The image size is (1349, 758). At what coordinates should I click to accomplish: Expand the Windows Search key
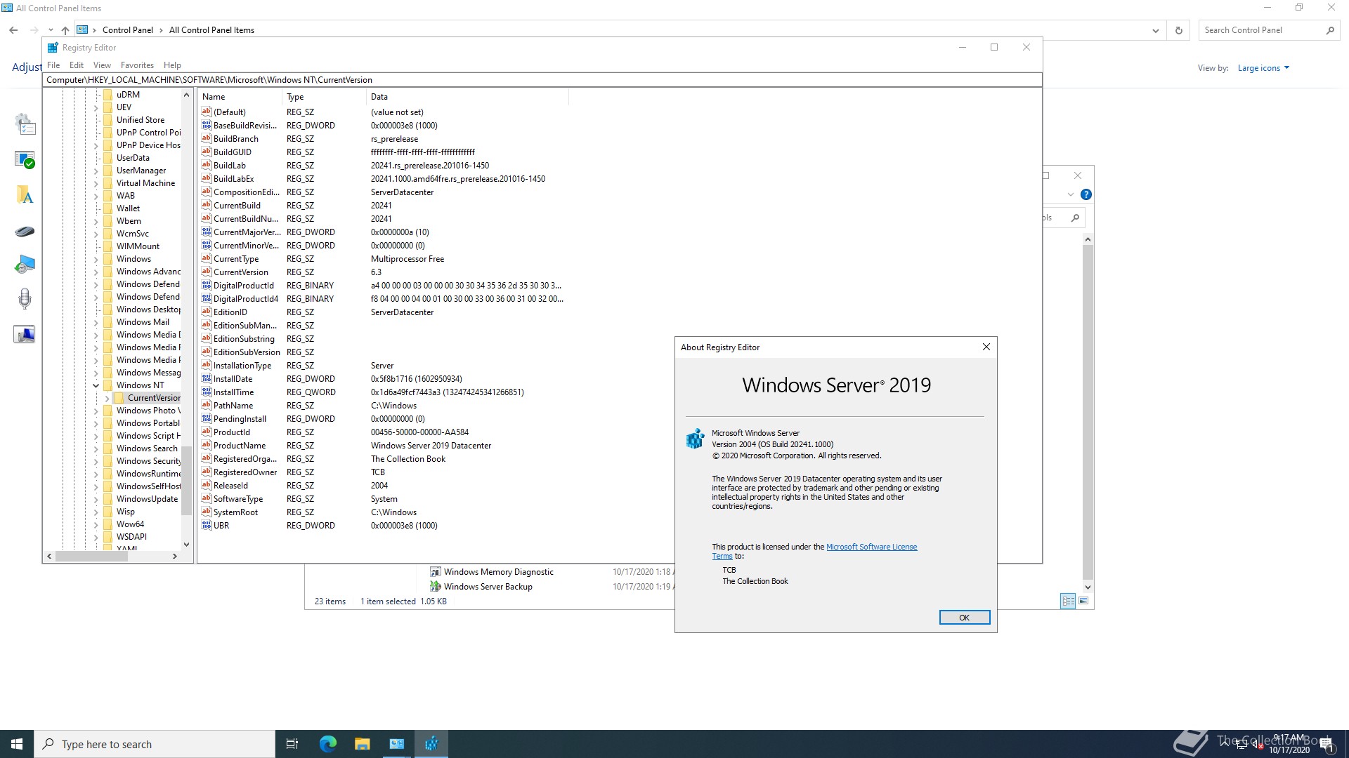pyautogui.click(x=96, y=448)
